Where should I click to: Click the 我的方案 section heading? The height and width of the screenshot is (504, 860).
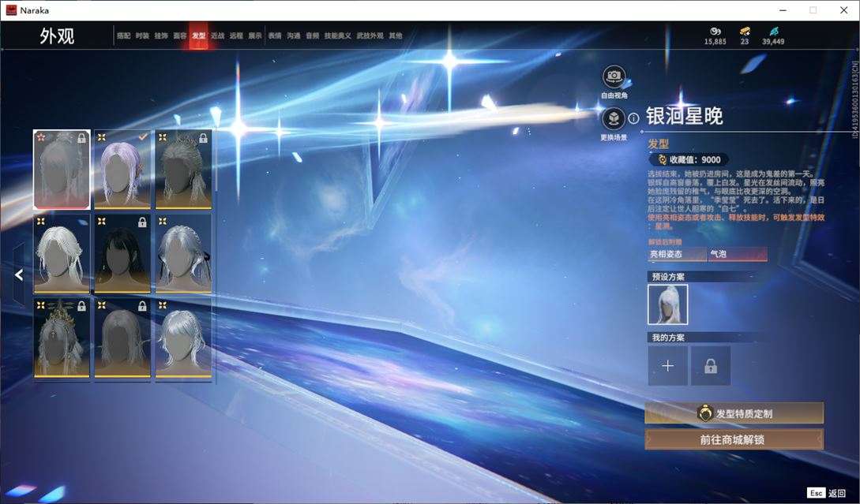(668, 338)
